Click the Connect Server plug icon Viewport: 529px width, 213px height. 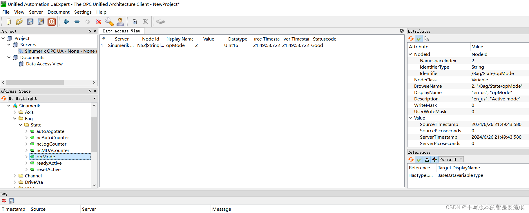point(88,22)
